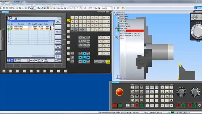The image size is (202, 114).
Task: Click the SELECT key in cursor cluster center
Action: tap(84, 58)
